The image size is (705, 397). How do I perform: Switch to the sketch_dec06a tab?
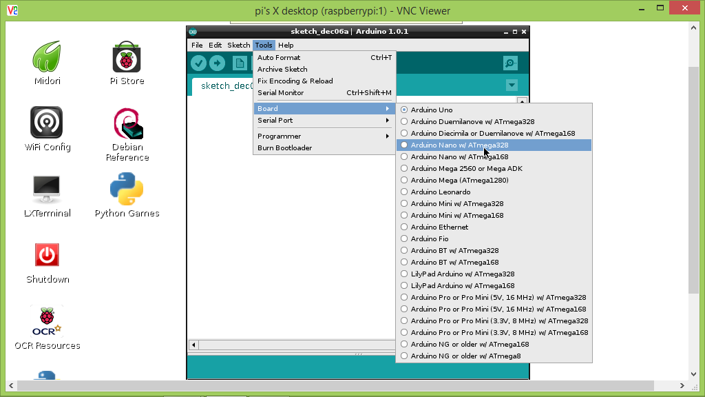tap(222, 86)
